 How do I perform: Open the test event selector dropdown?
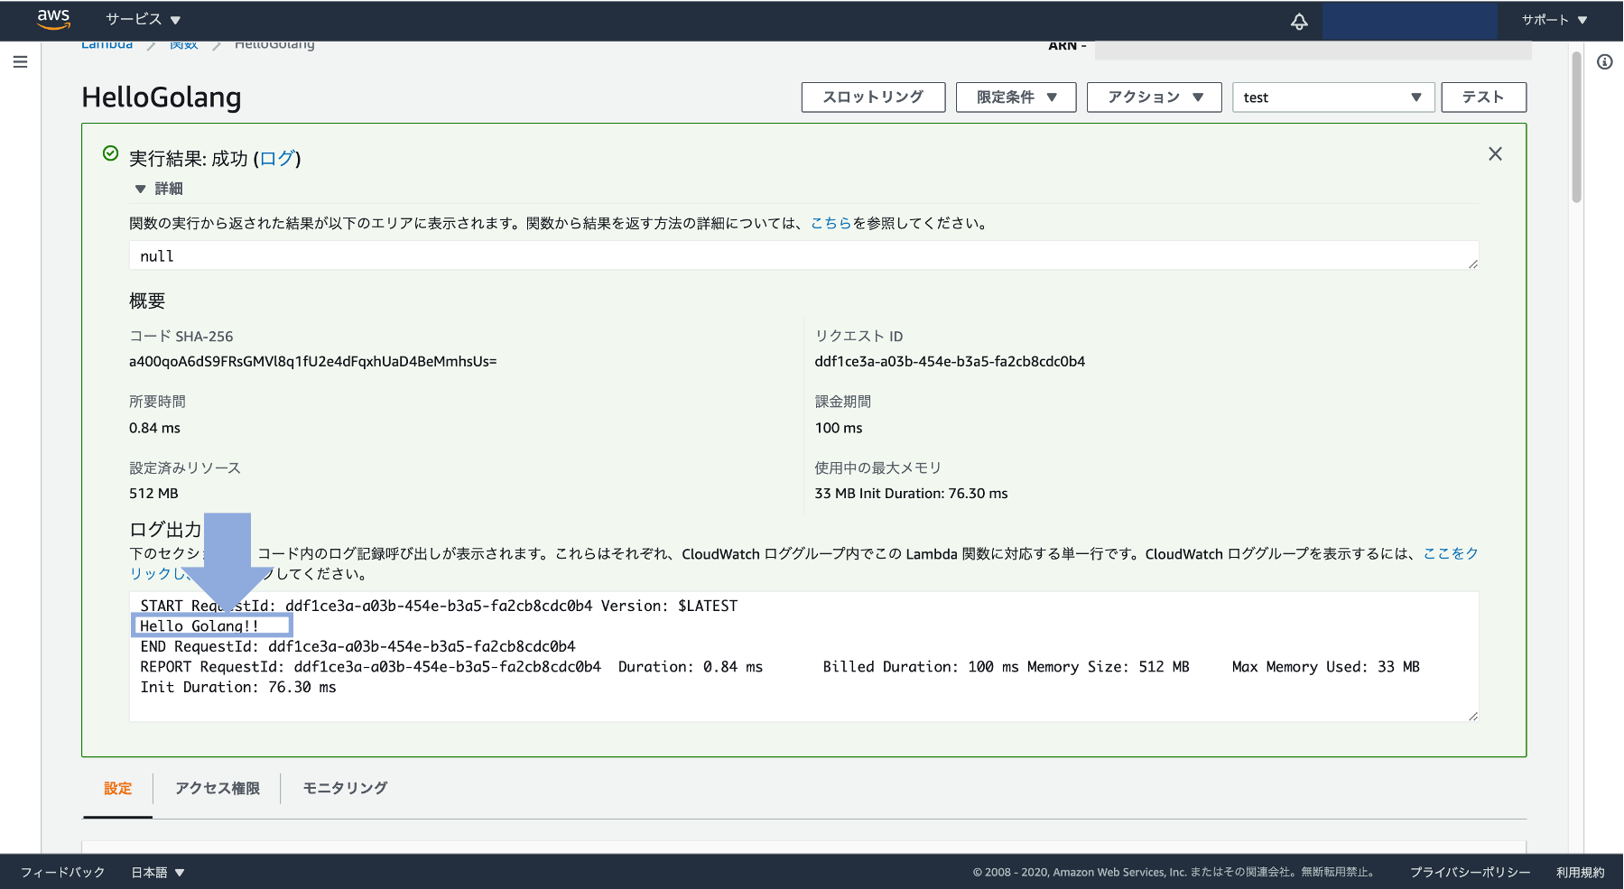click(x=1333, y=97)
